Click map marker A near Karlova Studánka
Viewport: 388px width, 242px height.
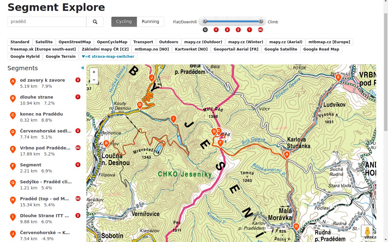click(286, 155)
